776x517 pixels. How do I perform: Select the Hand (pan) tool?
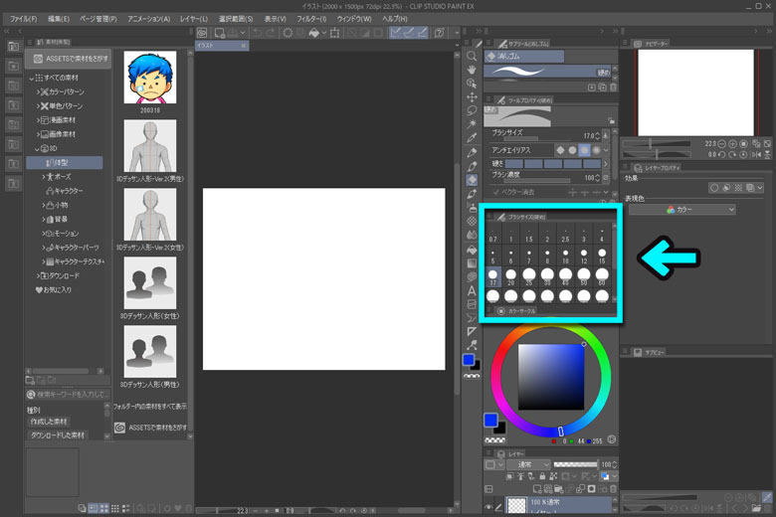coord(472,71)
